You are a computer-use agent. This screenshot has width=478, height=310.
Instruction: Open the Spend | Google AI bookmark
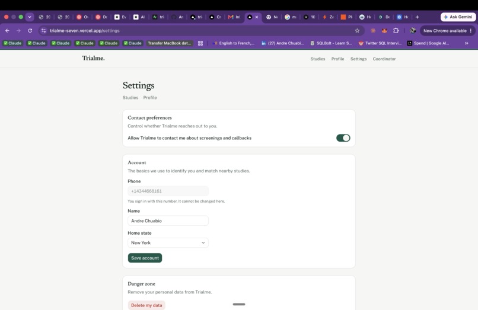[428, 43]
